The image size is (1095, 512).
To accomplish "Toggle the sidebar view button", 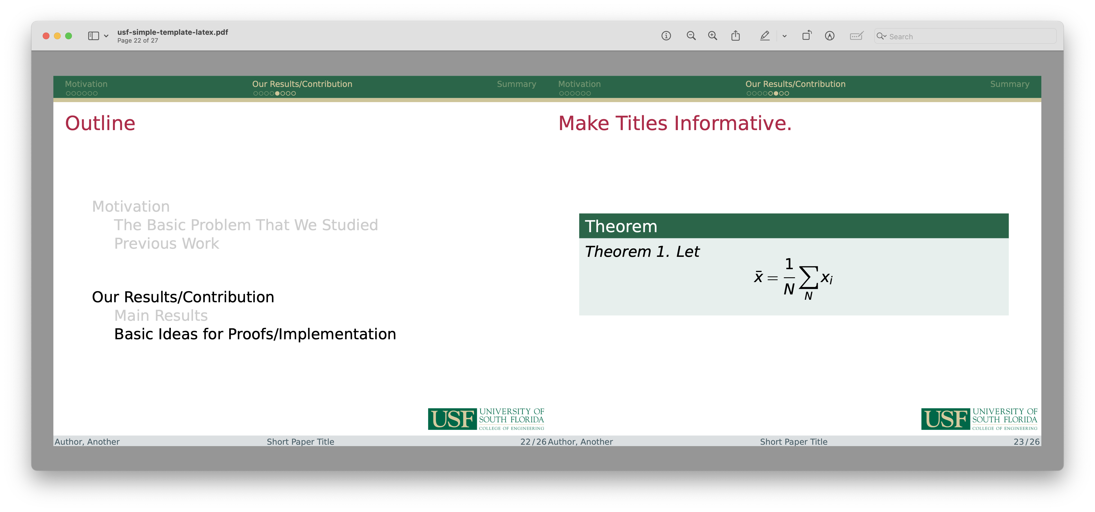I will tap(94, 36).
